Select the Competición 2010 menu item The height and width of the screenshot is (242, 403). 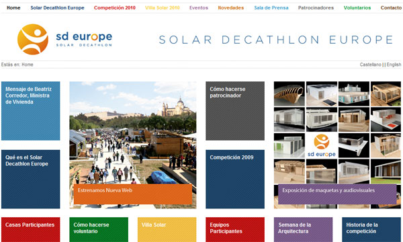coord(115,7)
